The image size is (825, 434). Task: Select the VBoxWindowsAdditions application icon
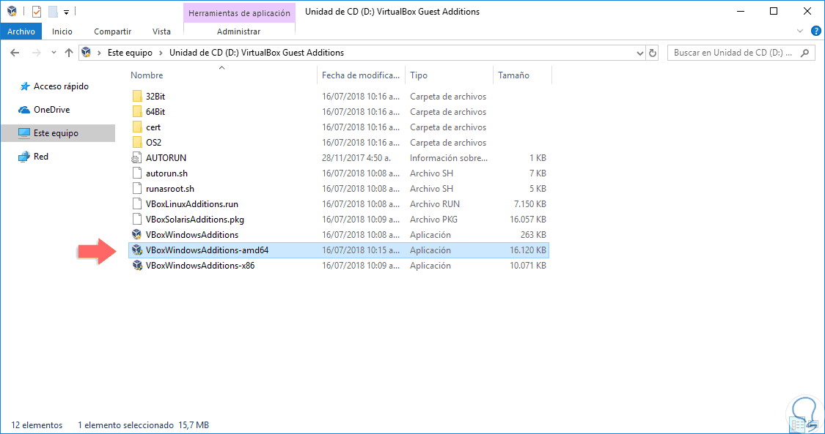click(137, 235)
